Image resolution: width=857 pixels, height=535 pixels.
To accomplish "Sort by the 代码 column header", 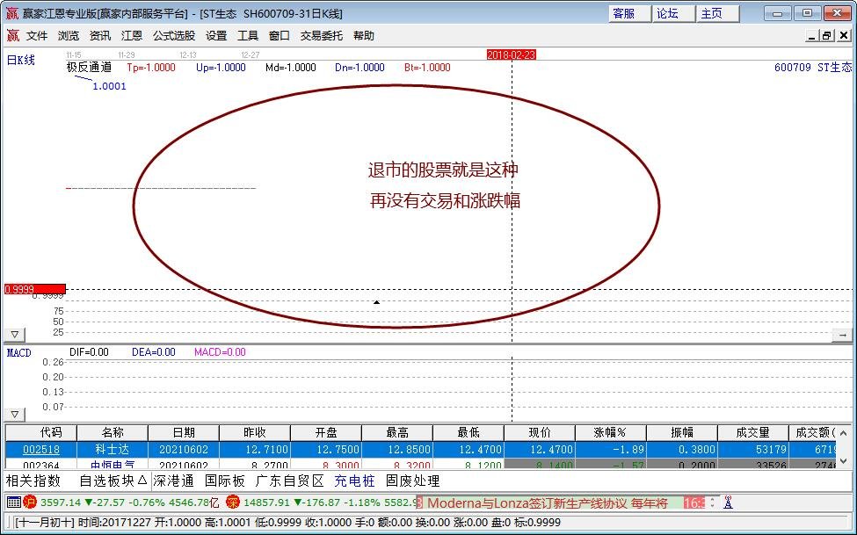I will (x=41, y=433).
